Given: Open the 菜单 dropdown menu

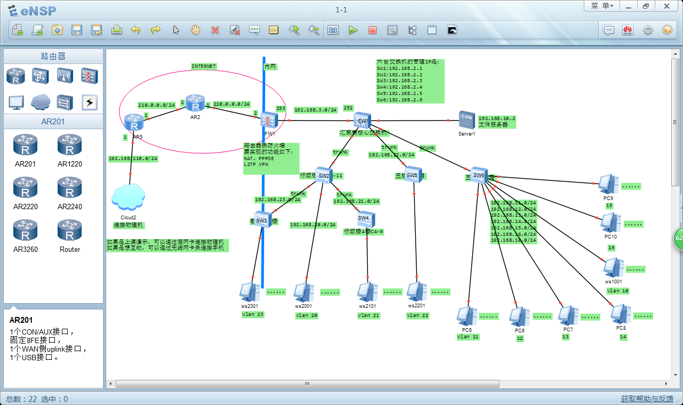Looking at the screenshot, I should (x=602, y=6).
